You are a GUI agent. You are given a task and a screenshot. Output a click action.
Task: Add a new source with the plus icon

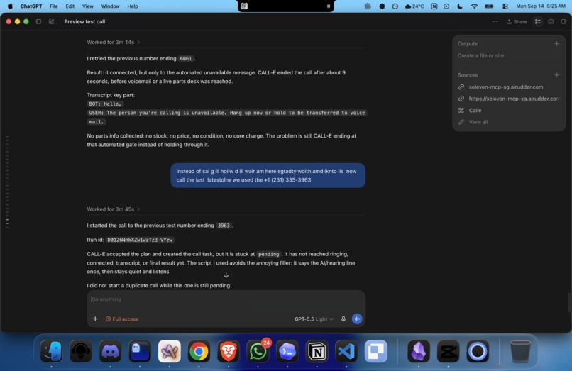[x=556, y=75]
